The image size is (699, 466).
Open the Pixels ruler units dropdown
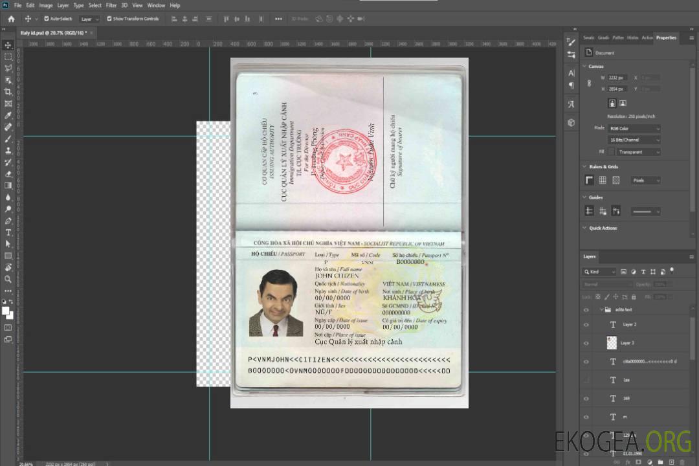point(645,180)
